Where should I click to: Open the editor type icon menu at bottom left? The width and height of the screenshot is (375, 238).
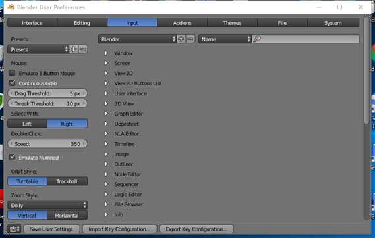click(x=14, y=229)
